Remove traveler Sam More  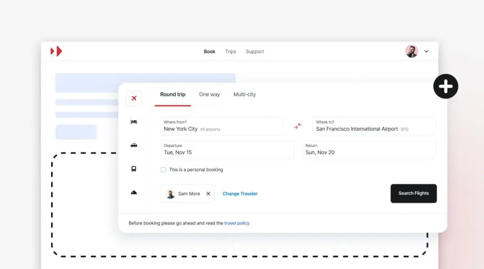[208, 193]
